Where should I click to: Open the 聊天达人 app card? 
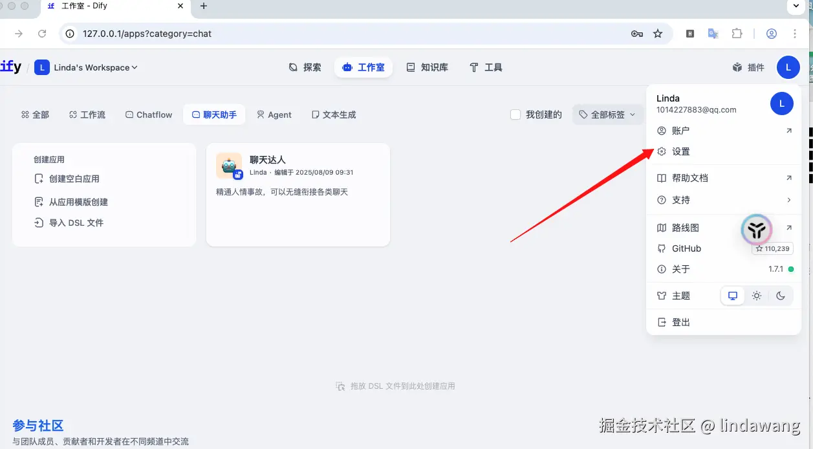coord(298,194)
